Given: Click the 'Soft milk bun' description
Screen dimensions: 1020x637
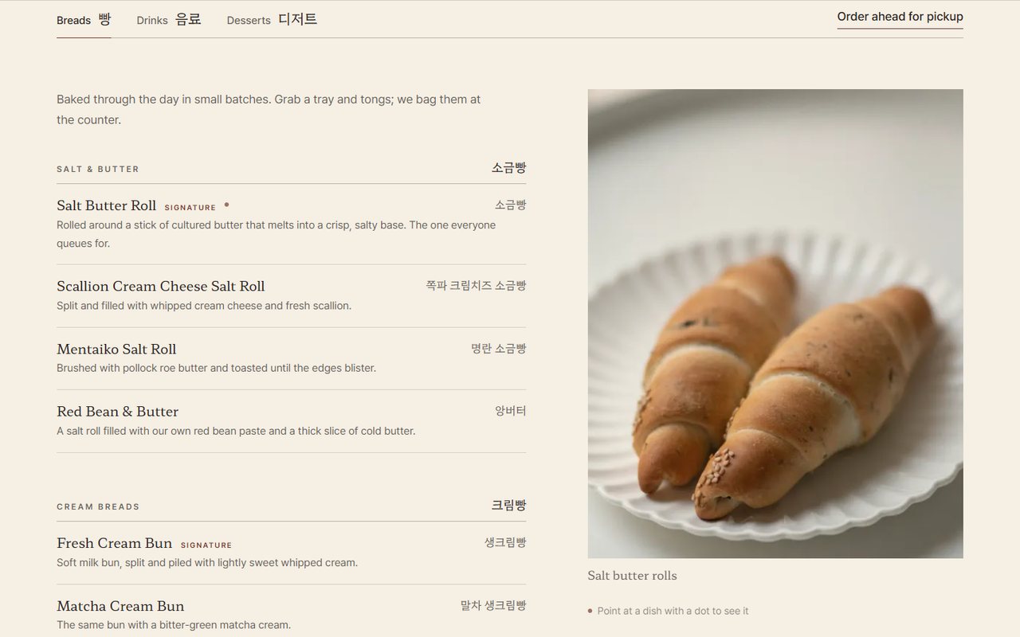Looking at the screenshot, I should (207, 563).
